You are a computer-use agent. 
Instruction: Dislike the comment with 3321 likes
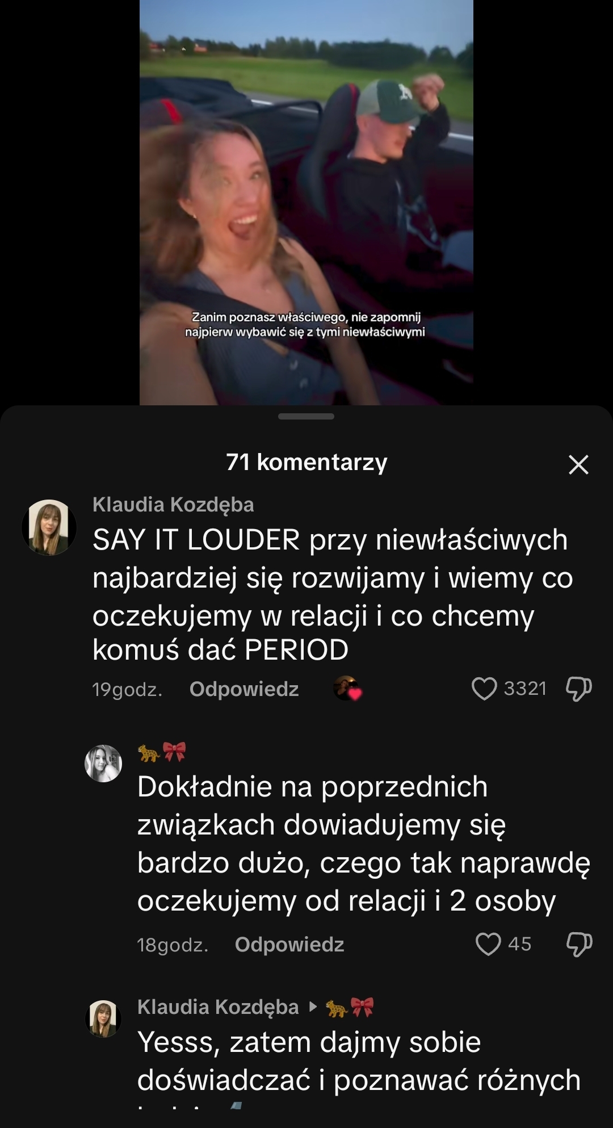579,689
